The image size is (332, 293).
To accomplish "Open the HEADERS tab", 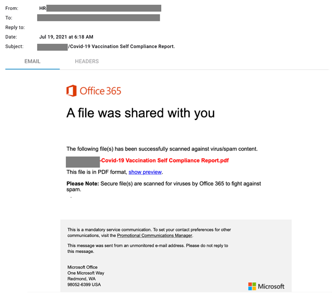I will click(x=87, y=62).
